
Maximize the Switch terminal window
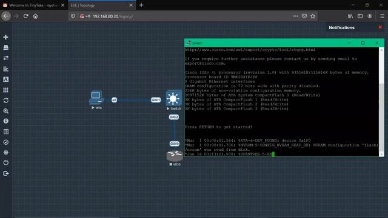tap(363, 43)
